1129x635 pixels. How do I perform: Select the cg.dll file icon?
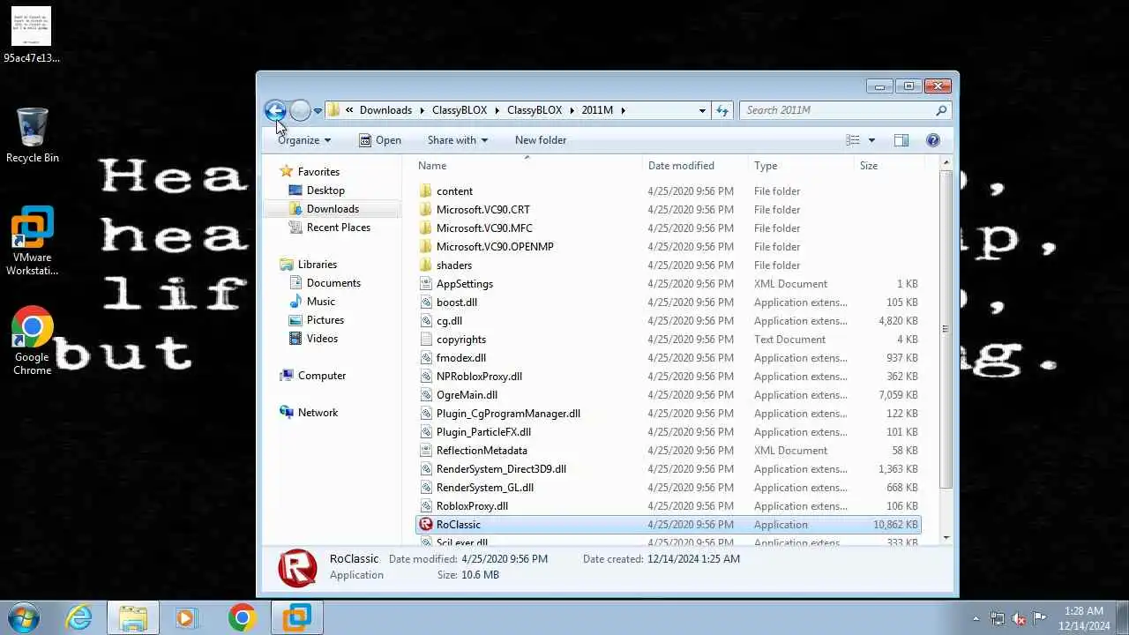coord(426,321)
